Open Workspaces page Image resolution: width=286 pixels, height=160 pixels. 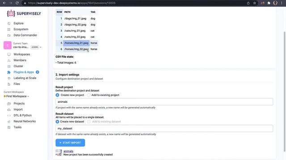22,54
